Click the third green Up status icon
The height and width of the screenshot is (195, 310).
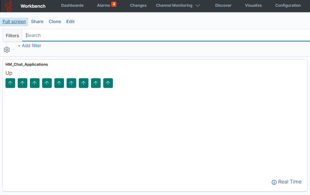coord(35,83)
